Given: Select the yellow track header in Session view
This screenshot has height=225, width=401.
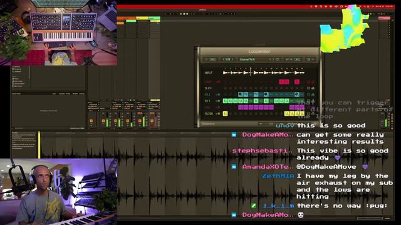Looking at the screenshot, I should tap(142, 18).
